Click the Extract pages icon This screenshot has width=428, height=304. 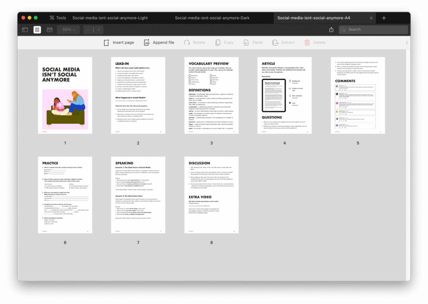click(x=283, y=43)
